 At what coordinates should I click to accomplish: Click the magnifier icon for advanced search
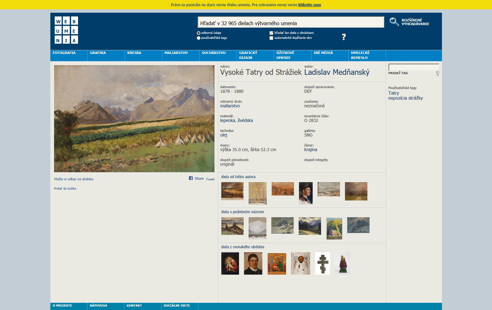(394, 22)
